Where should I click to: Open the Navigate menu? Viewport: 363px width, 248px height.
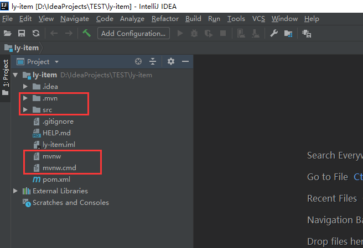pos(75,19)
